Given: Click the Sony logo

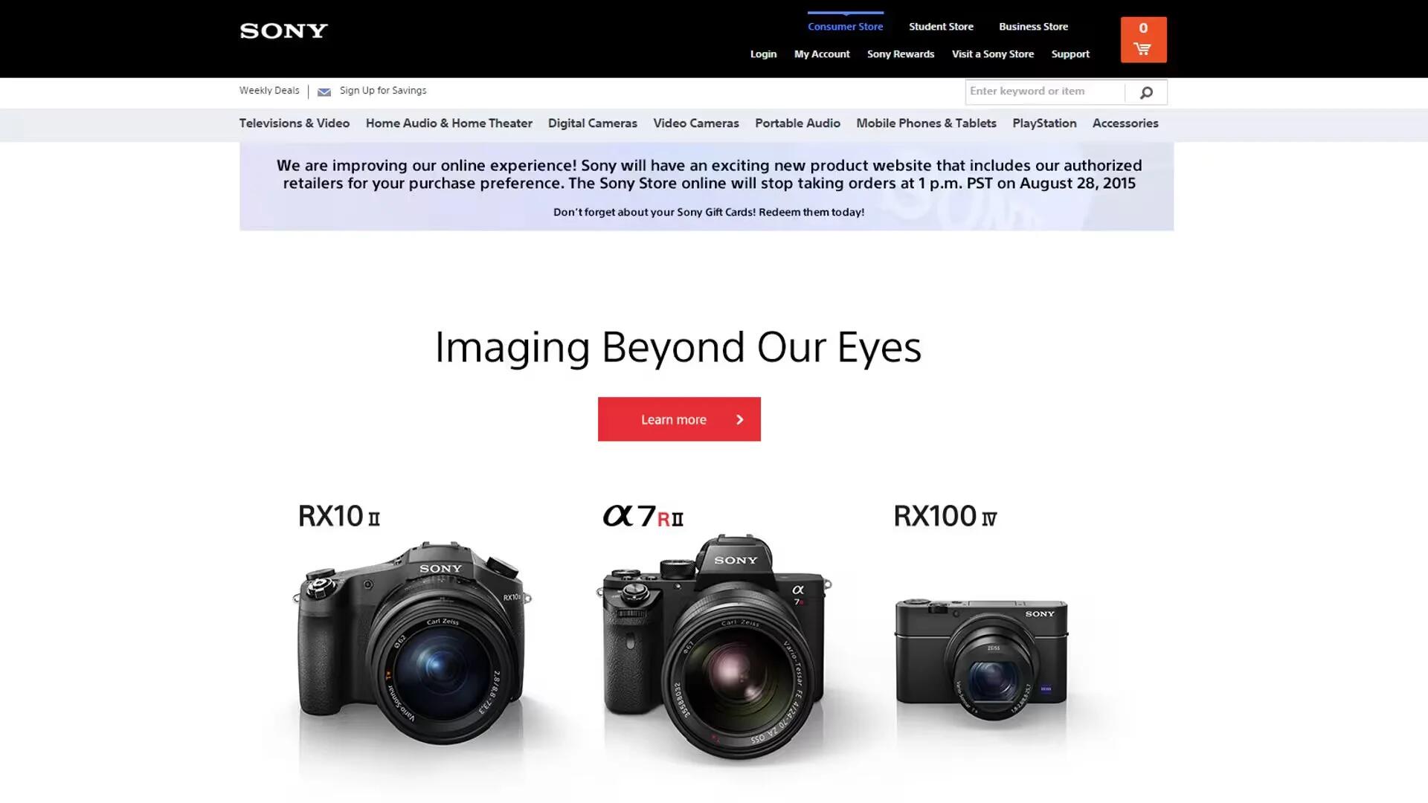Looking at the screenshot, I should pyautogui.click(x=283, y=30).
